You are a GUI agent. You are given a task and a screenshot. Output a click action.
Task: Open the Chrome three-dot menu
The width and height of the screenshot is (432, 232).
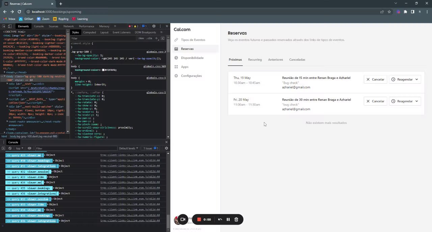pos(427,11)
